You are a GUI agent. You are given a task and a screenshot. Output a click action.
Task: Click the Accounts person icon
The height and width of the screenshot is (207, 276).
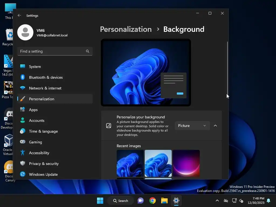click(23, 120)
